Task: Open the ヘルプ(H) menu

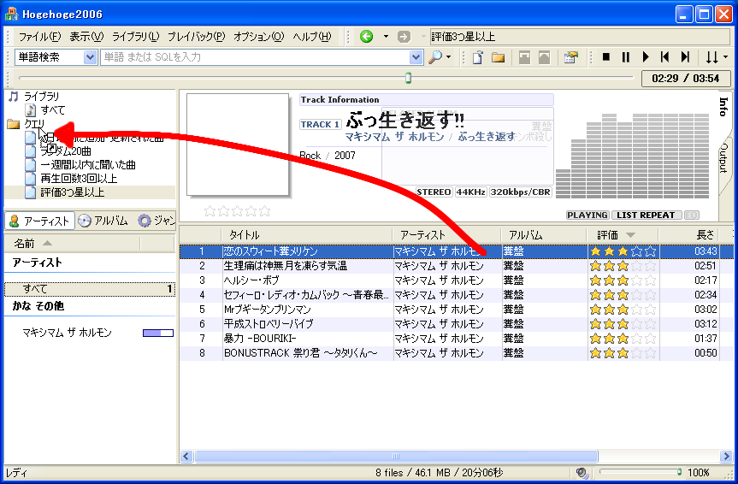Action: pyautogui.click(x=312, y=36)
